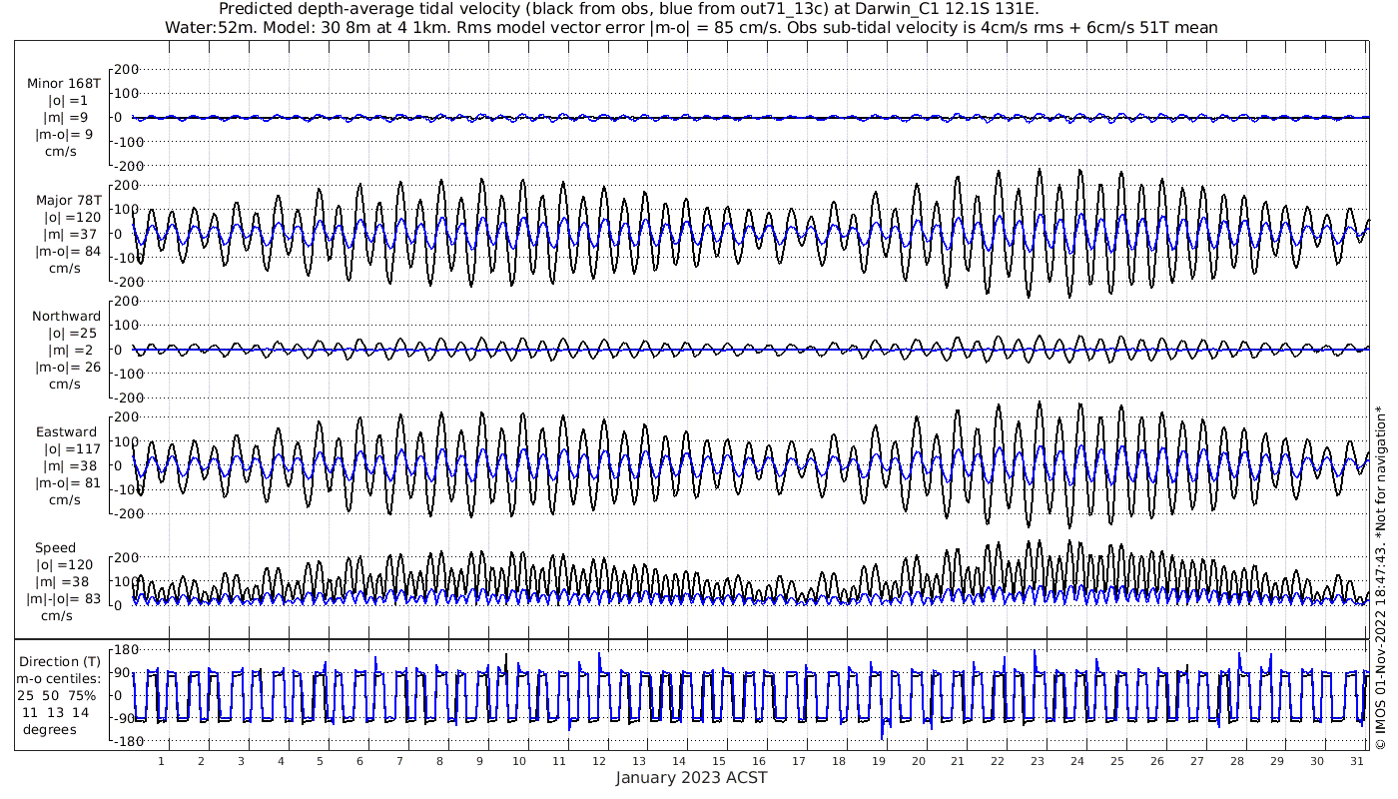Click the 'cm/s' unit under the Speed panel
The image size is (1398, 799).
click(58, 616)
